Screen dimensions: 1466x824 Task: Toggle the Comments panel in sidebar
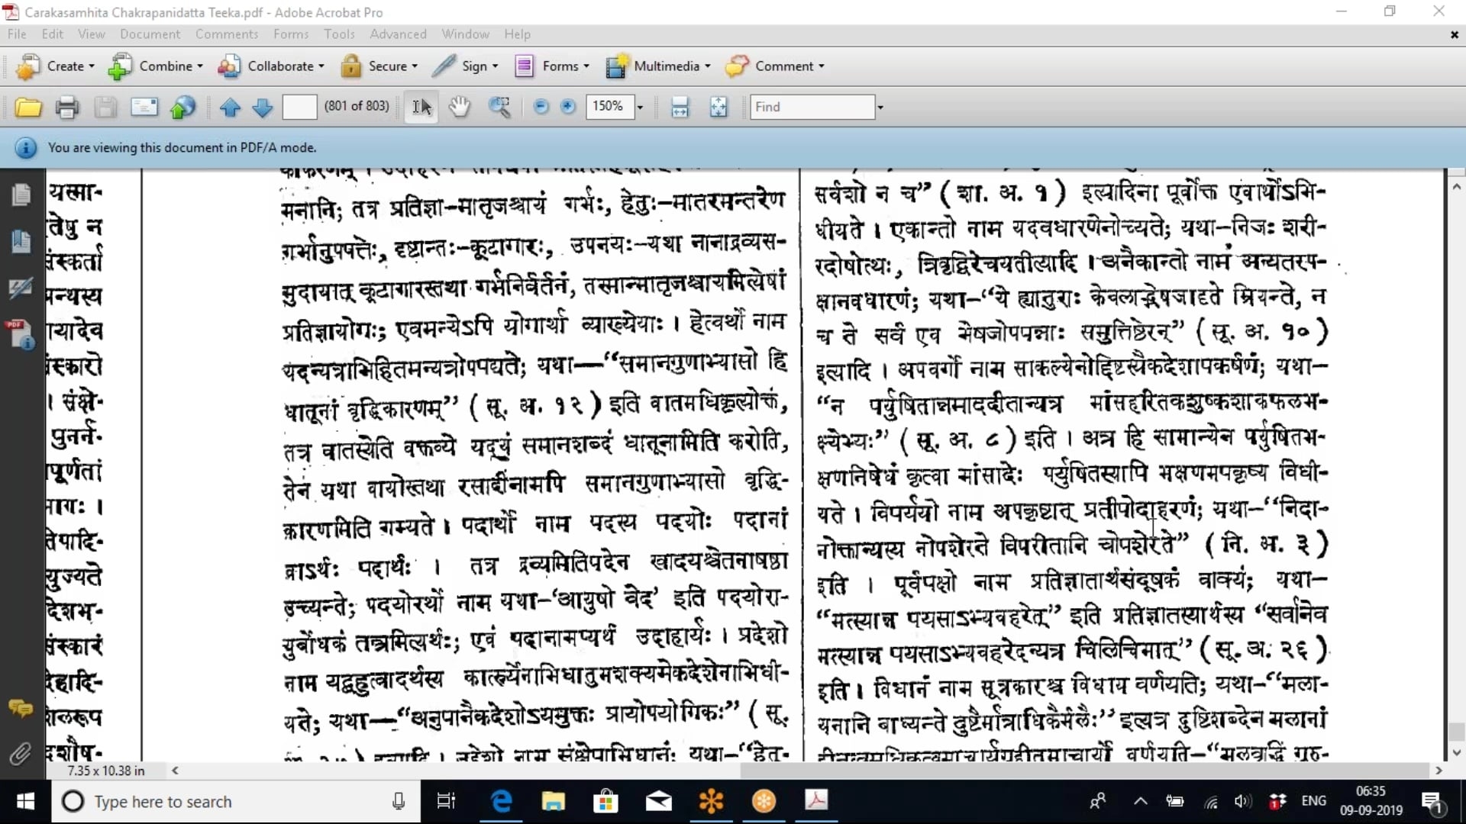(x=21, y=709)
